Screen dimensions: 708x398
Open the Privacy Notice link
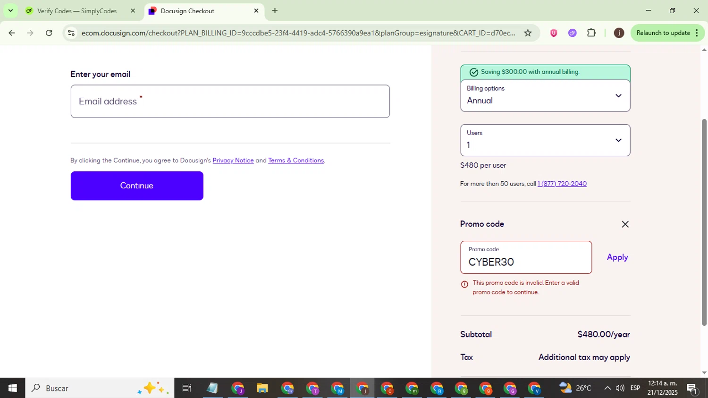(233, 161)
